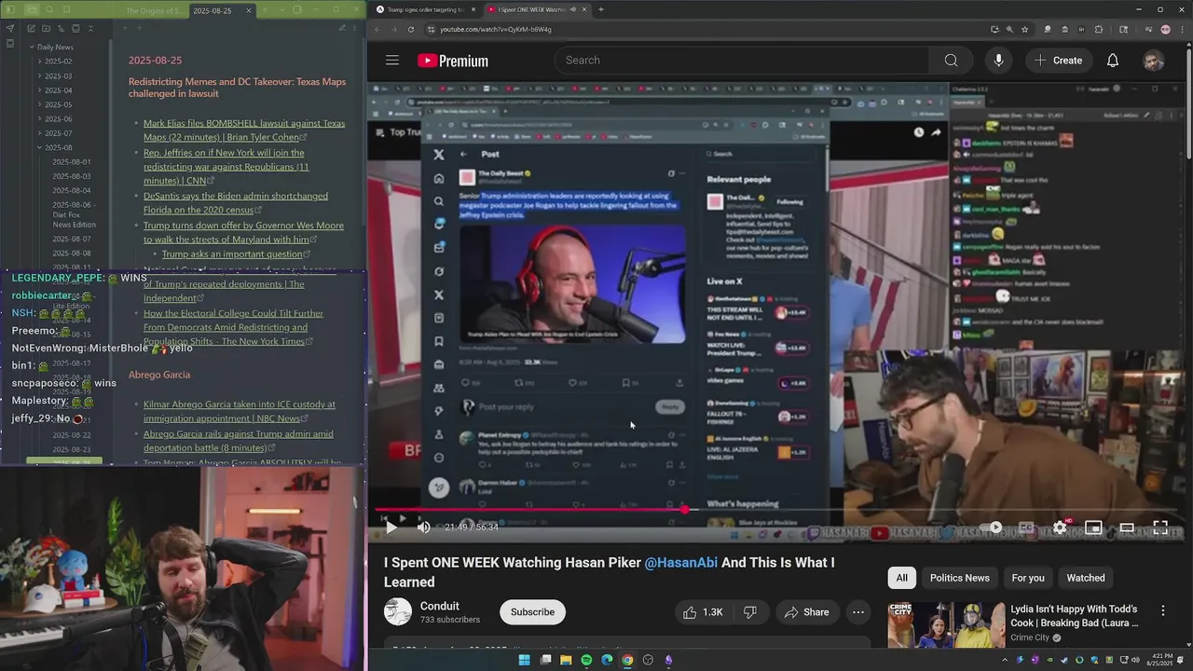Open the Conduit channel avatar
The width and height of the screenshot is (1193, 671).
398,611
